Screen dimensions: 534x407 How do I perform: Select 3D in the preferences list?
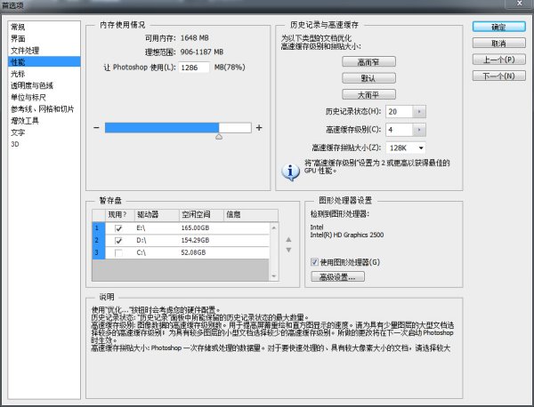pyautogui.click(x=44, y=144)
